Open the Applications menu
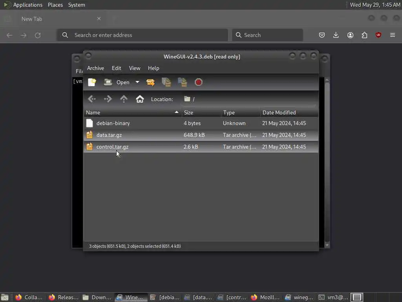Image resolution: width=402 pixels, height=302 pixels. click(28, 5)
